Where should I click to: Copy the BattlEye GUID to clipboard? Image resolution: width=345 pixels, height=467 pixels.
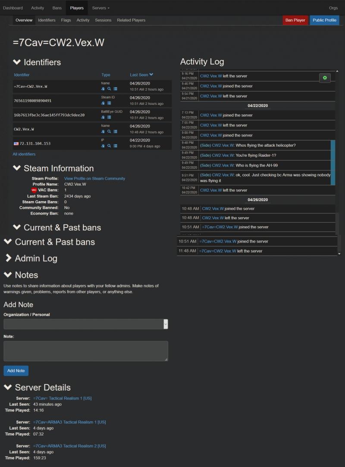(103, 117)
